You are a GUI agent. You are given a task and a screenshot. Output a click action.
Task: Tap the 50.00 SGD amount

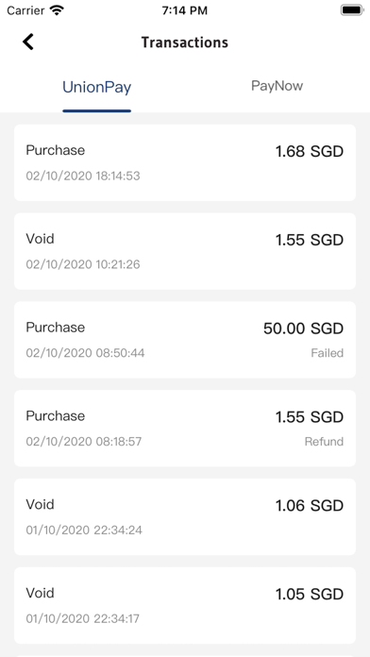[x=303, y=328]
